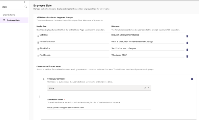
Task: Delete the Get Help prompt row
Action: click(x=187, y=36)
